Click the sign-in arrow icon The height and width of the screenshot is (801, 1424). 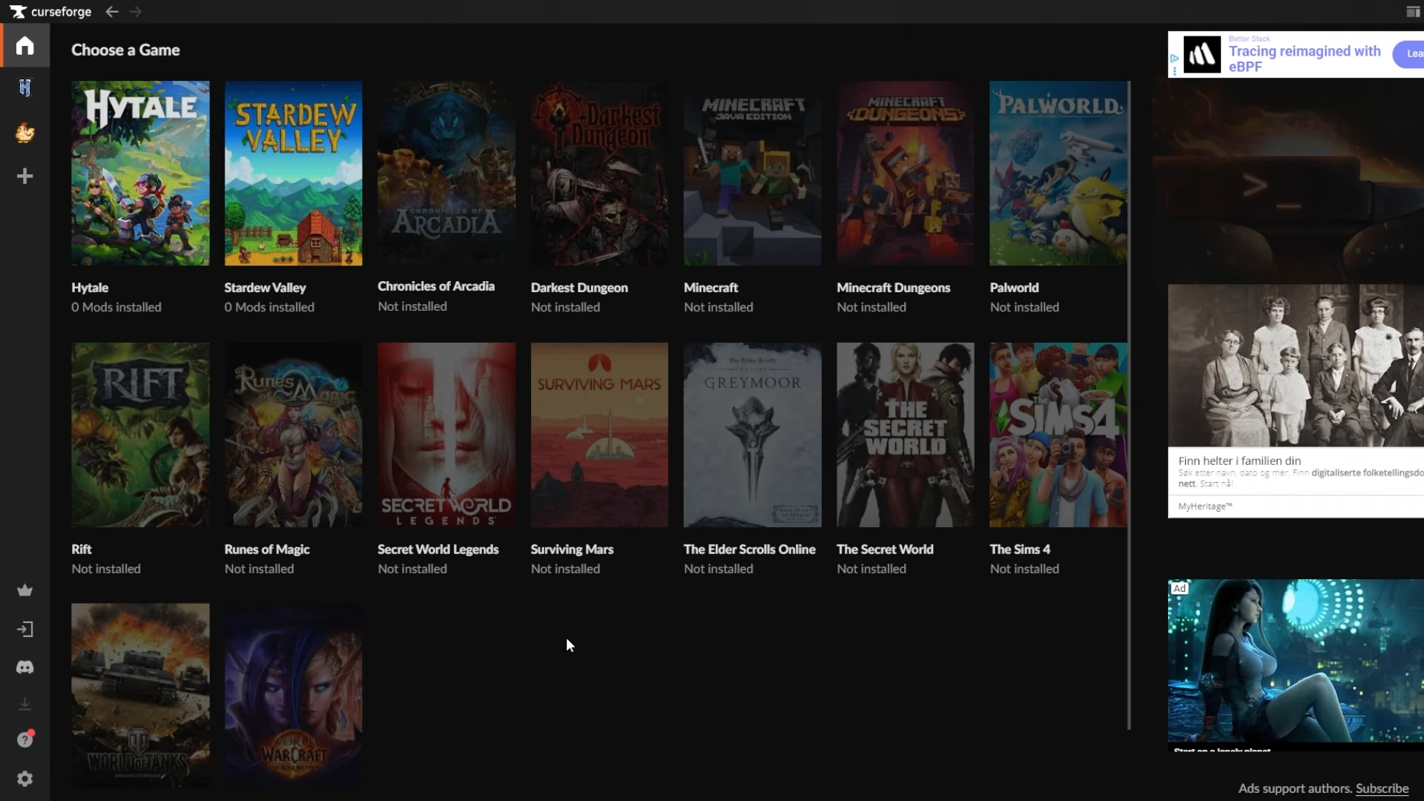(24, 630)
